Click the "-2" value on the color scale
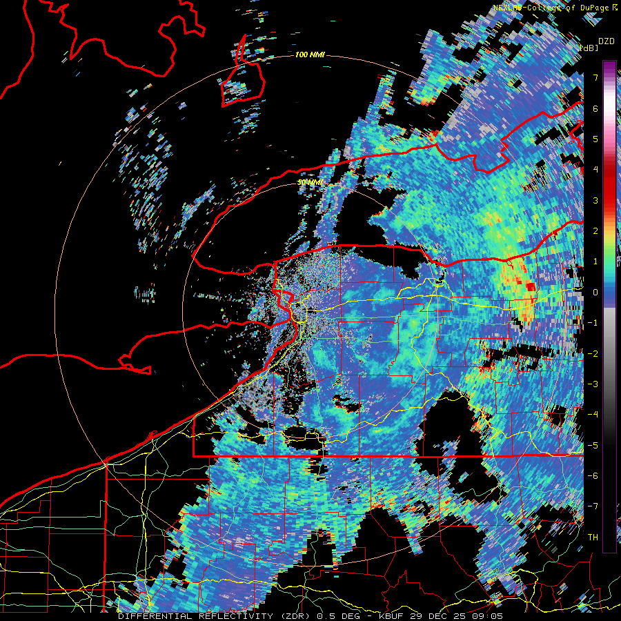The height and width of the screenshot is (621, 621). tap(593, 354)
